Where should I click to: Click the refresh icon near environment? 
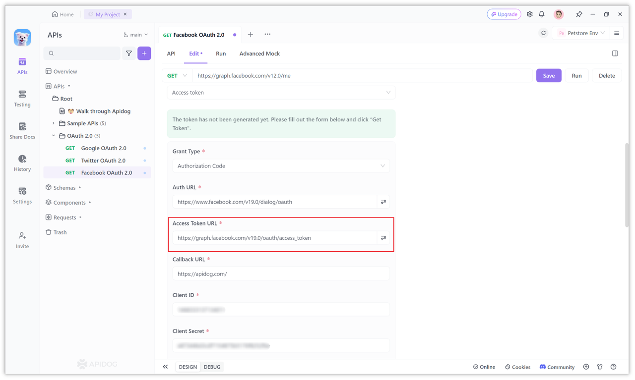[x=543, y=33]
